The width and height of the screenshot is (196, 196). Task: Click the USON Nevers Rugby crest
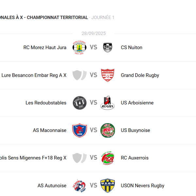(107, 186)
